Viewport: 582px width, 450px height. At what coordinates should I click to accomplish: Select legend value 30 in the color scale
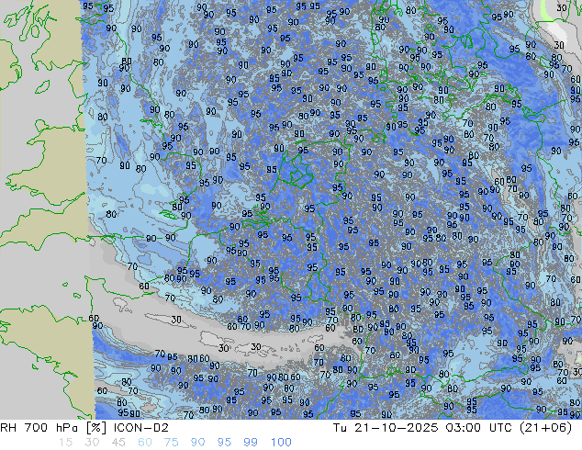[92, 443]
